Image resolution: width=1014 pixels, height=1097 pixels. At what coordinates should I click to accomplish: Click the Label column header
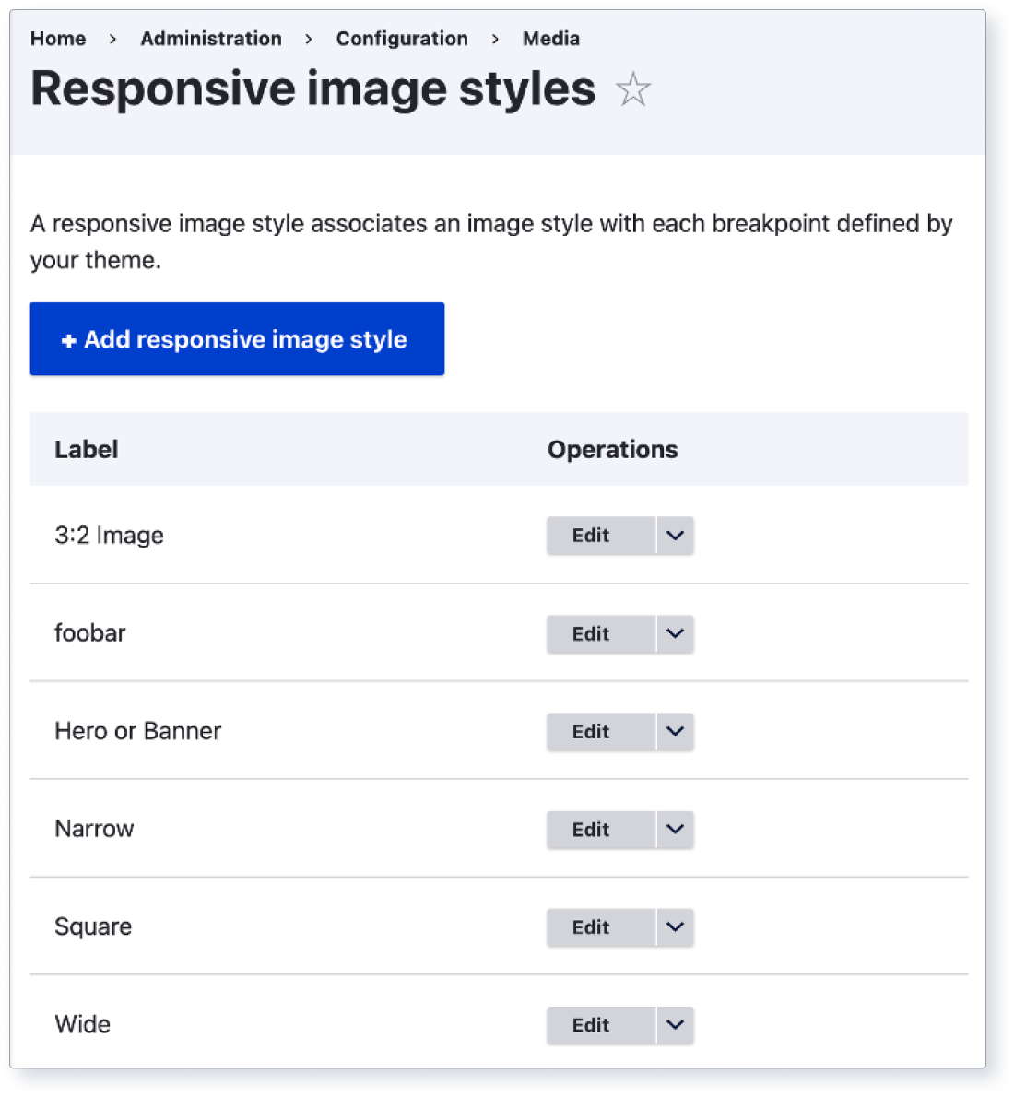(87, 449)
